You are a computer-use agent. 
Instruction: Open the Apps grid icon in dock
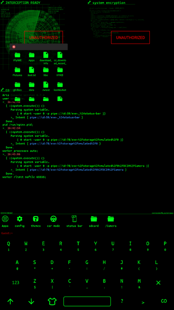(5, 219)
